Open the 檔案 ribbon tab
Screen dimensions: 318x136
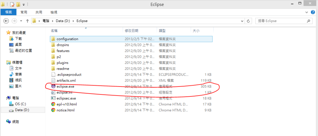pos(8,12)
